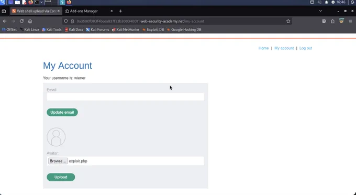Open Firefox View recent browsing icon
The height and width of the screenshot is (195, 356).
4,11
